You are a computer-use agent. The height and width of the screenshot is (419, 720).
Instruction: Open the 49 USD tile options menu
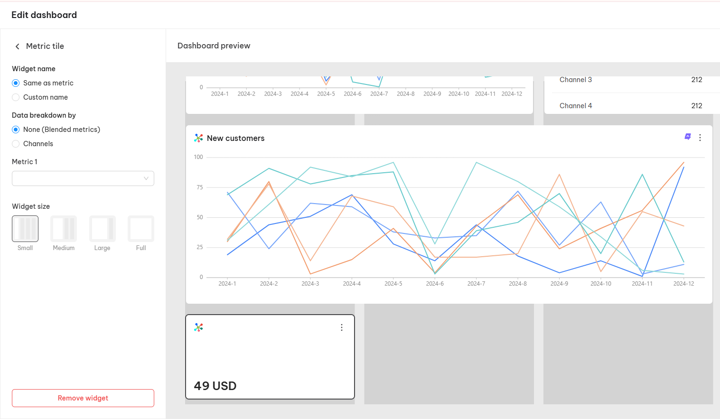pos(342,327)
